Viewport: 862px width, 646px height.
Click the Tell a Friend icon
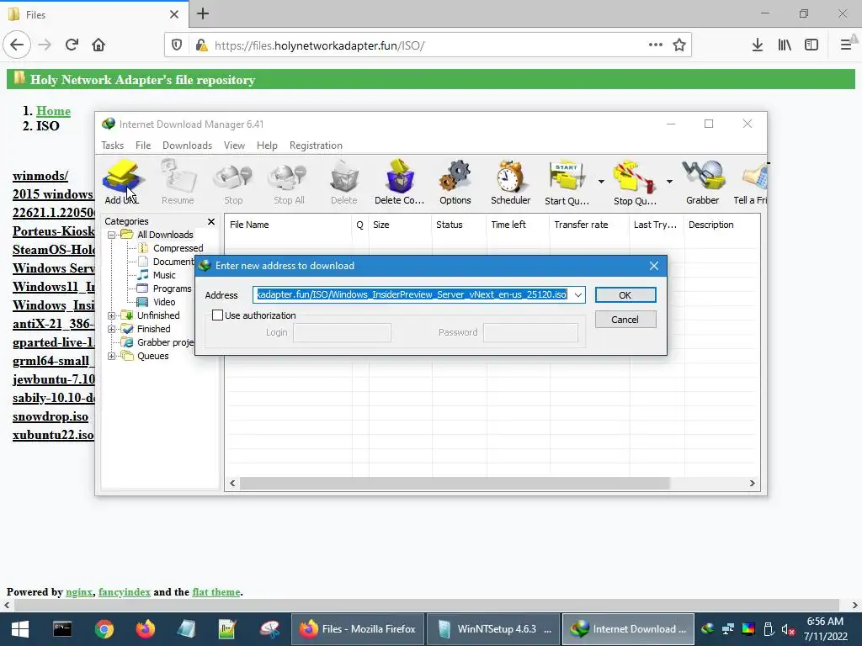tap(750, 182)
